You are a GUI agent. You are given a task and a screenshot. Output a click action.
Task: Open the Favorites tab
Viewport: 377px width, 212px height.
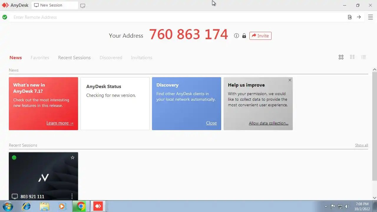click(x=40, y=57)
